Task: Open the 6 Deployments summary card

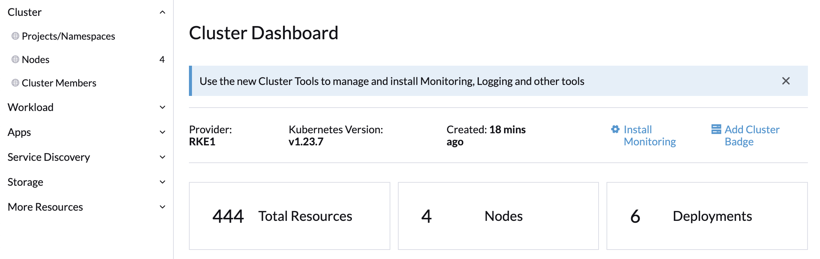Action: point(707,216)
